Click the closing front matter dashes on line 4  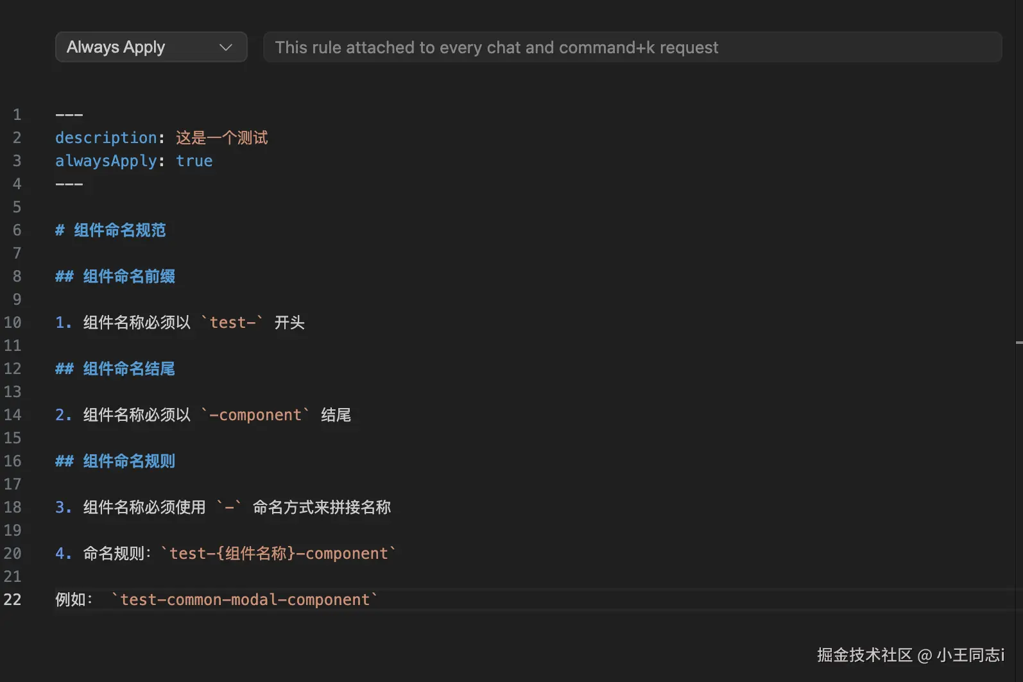(69, 184)
